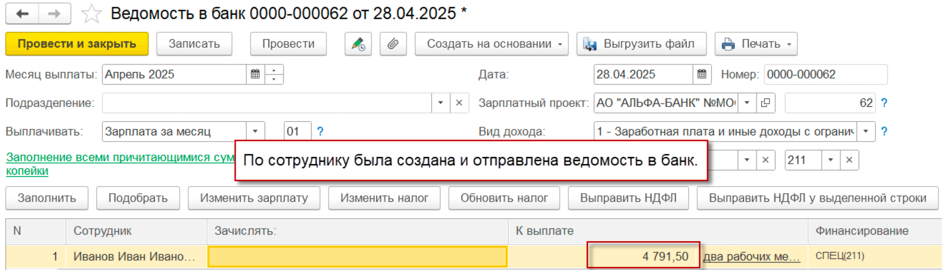This screenshot has height=270, width=942.
Task: Show help next to 'Вид дохода'
Action: click(884, 131)
